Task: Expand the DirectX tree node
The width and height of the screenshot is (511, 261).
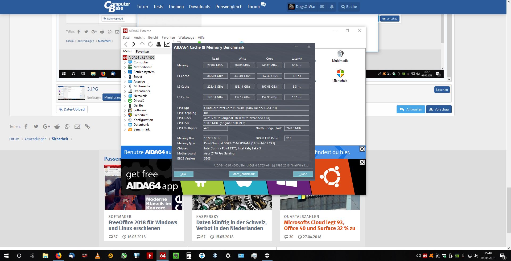Action: 125,101
